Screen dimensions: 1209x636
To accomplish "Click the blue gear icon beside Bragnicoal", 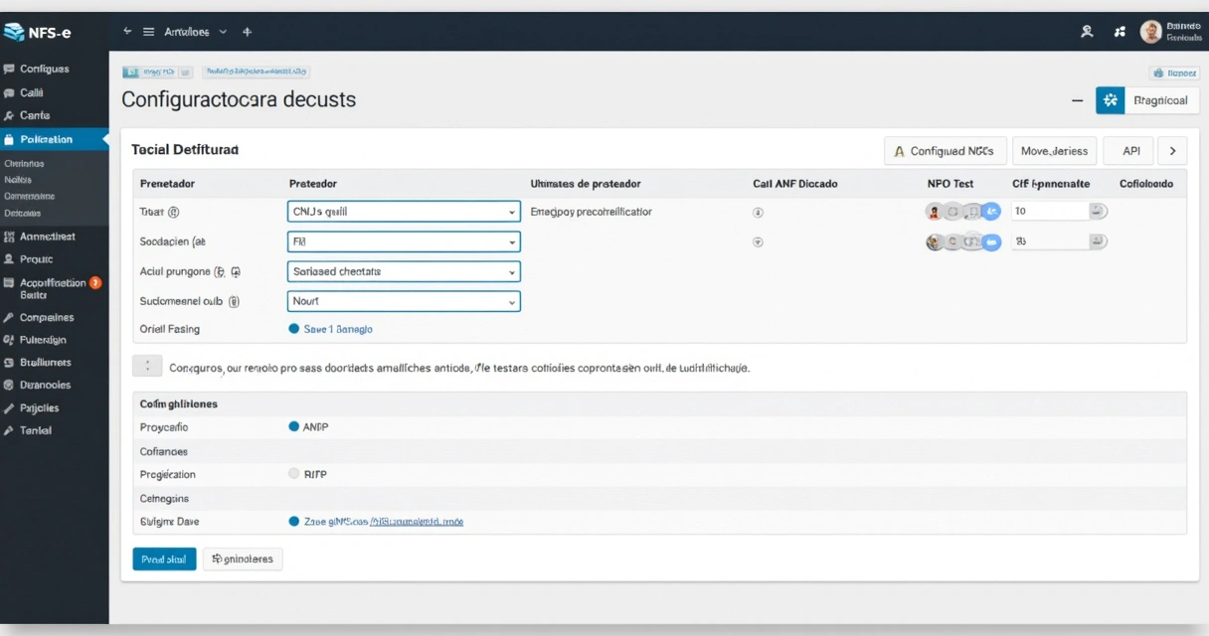I will pos(1110,99).
